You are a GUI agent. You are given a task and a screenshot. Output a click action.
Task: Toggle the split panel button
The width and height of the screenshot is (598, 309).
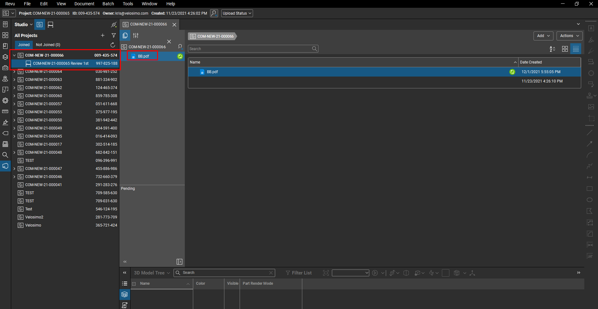179,262
